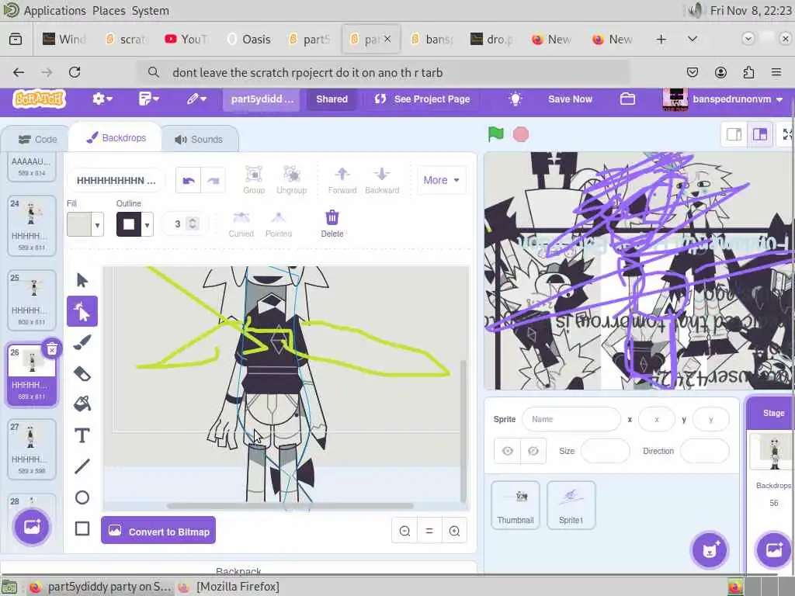795x596 pixels.
Task: Open the Settings gear dropdown
Action: tap(102, 99)
